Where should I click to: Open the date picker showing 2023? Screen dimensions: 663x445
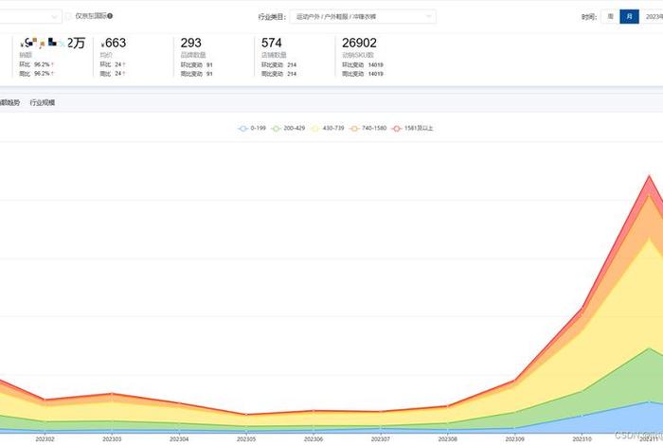coord(654,16)
